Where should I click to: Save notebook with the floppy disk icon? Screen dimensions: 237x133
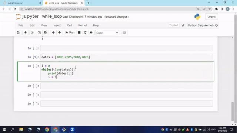(x=18, y=33)
